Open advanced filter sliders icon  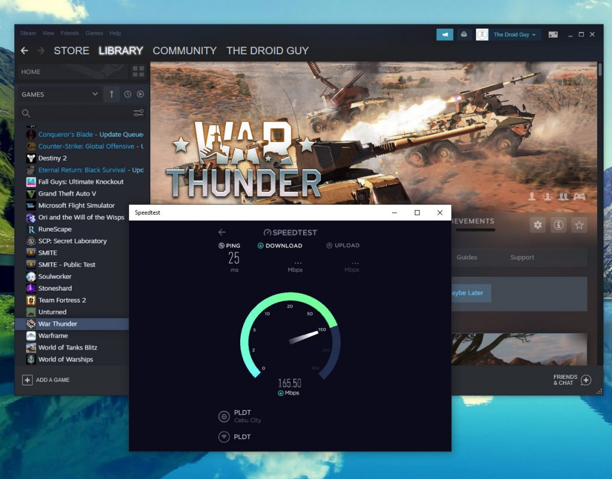coord(138,113)
